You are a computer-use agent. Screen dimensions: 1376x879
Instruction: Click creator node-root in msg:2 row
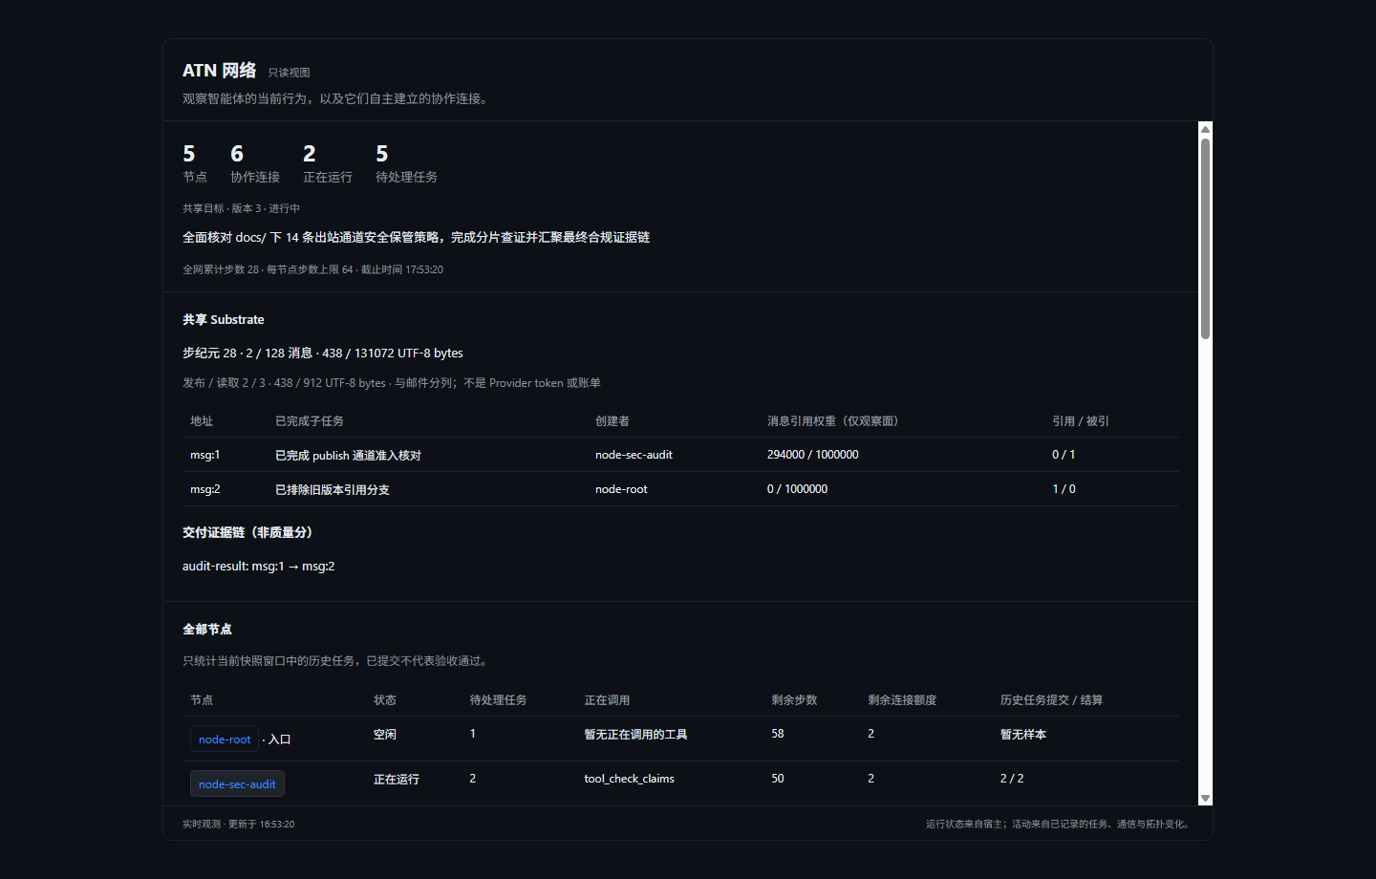tap(621, 489)
